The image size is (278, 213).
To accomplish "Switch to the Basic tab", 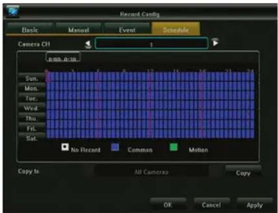I will pyautogui.click(x=30, y=29).
